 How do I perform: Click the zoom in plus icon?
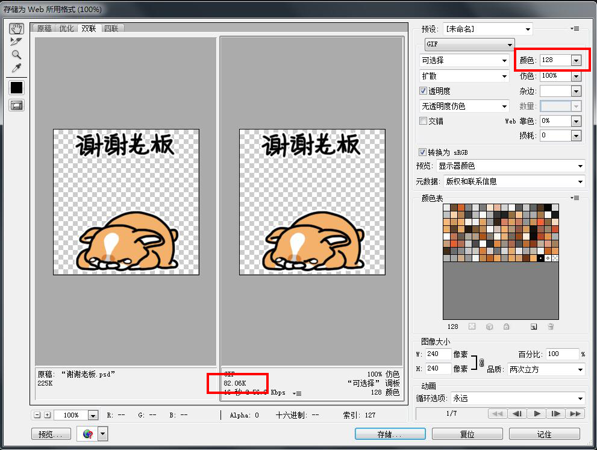coord(47,415)
